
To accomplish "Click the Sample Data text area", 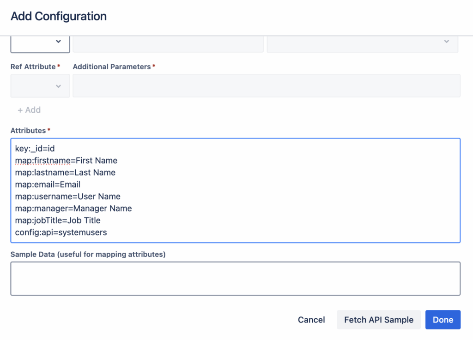I will [235, 279].
